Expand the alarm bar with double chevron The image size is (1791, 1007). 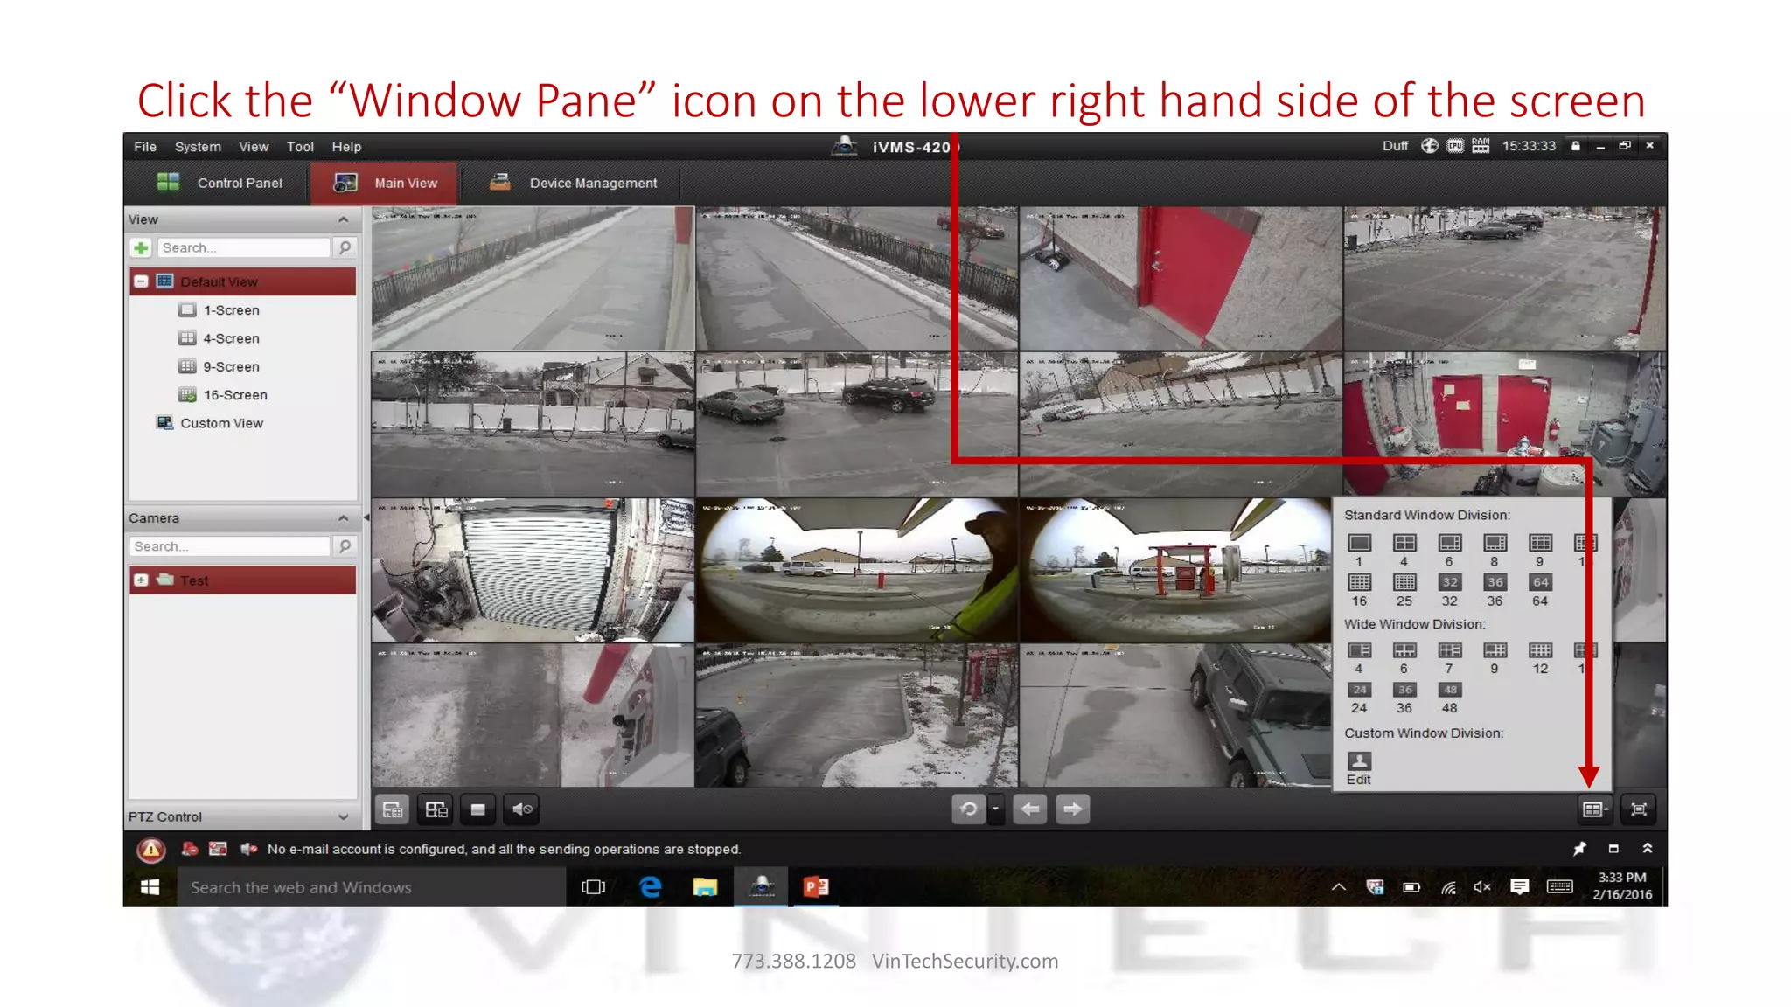[1648, 849]
